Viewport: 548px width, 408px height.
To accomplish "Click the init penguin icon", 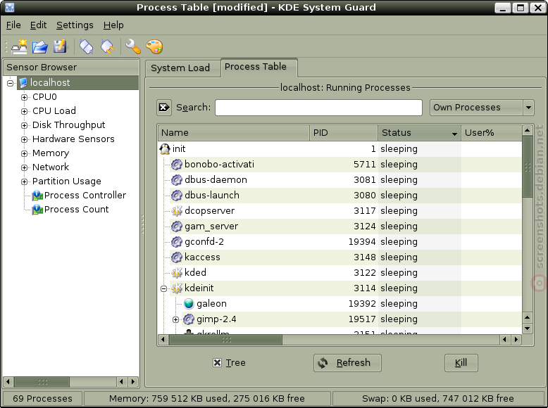I will (165, 149).
